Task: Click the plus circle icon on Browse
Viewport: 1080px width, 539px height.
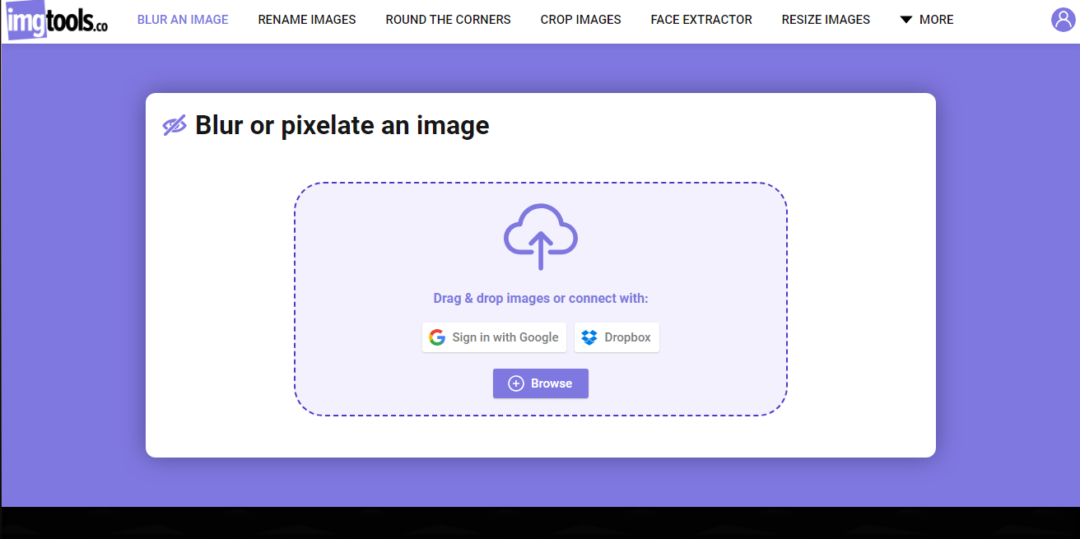Action: [516, 383]
